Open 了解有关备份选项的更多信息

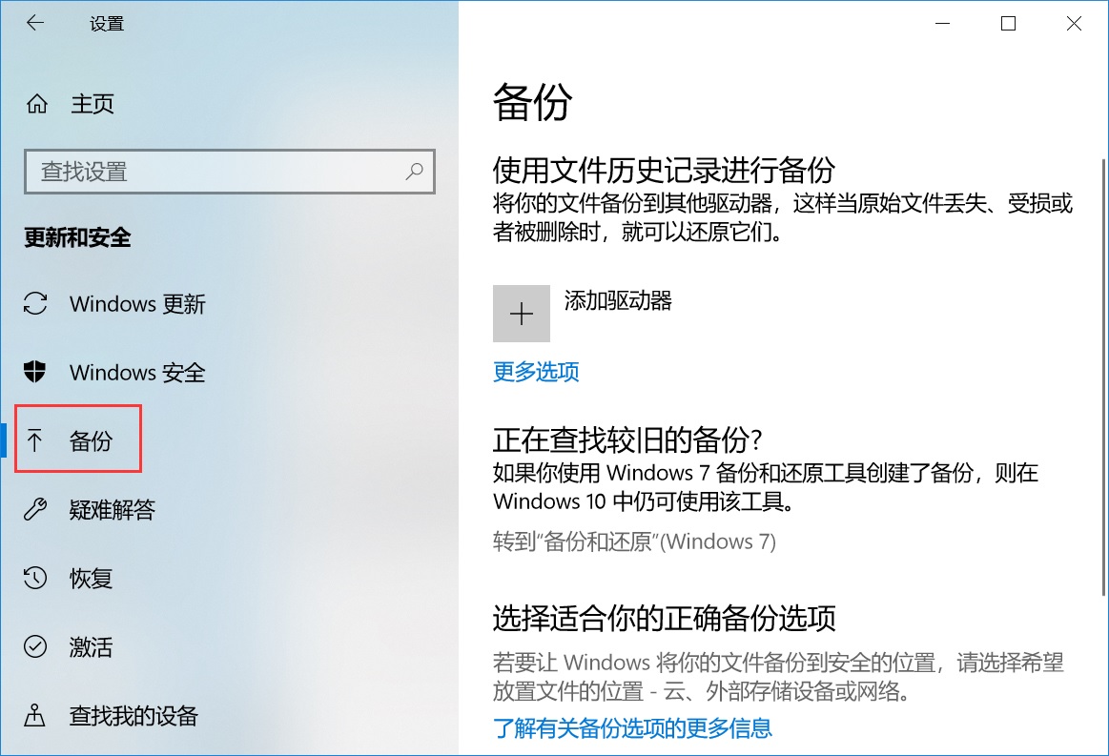pos(632,727)
